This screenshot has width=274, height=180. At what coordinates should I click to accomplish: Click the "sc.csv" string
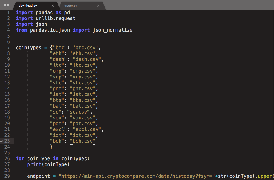click(78, 112)
